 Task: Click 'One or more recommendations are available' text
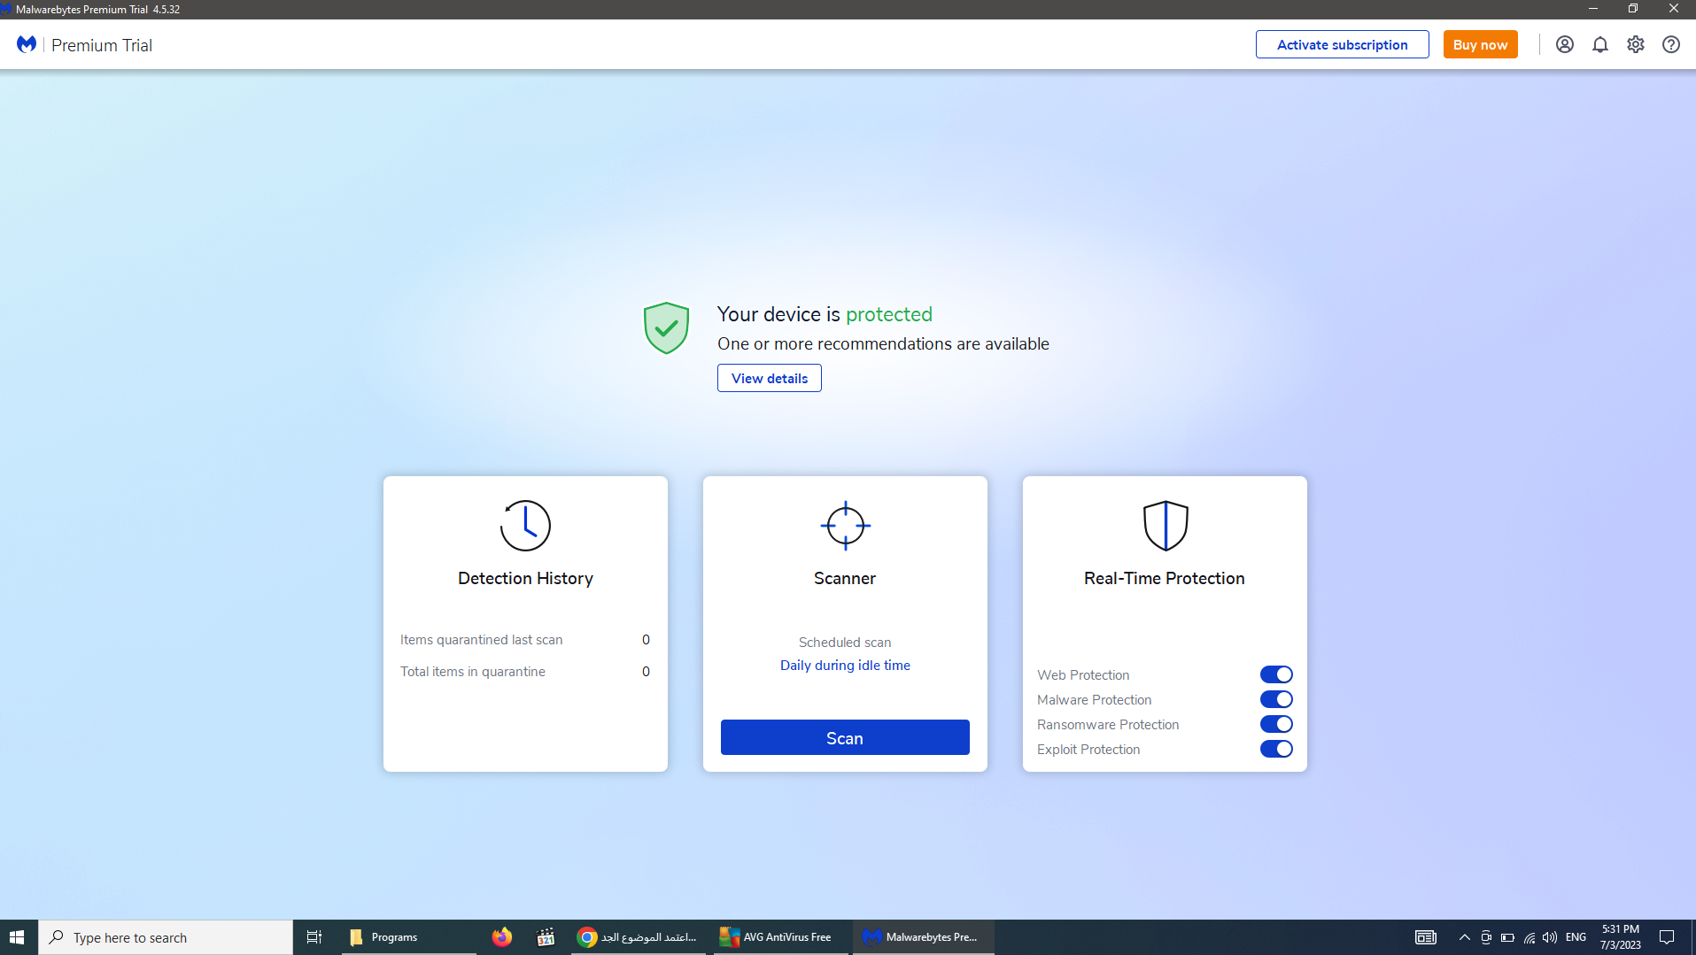pos(883,344)
